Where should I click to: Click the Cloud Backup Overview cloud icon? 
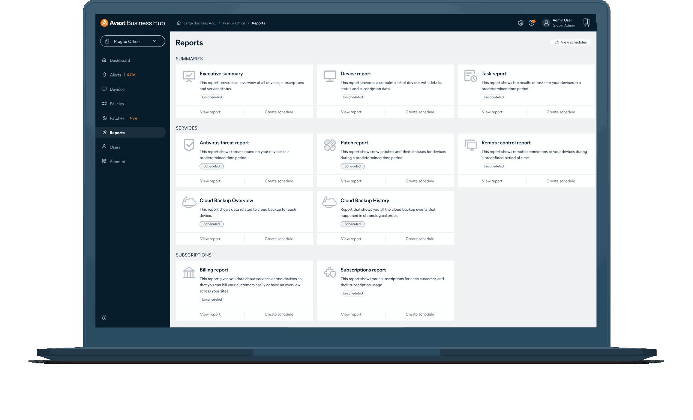pyautogui.click(x=189, y=202)
